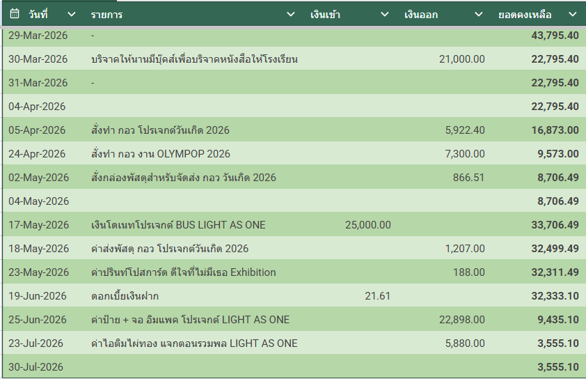Screen dimensions: 586x379
Task: Click description สั่งทำ กอว งาน OLYMPOP 2026
Action: point(161,154)
